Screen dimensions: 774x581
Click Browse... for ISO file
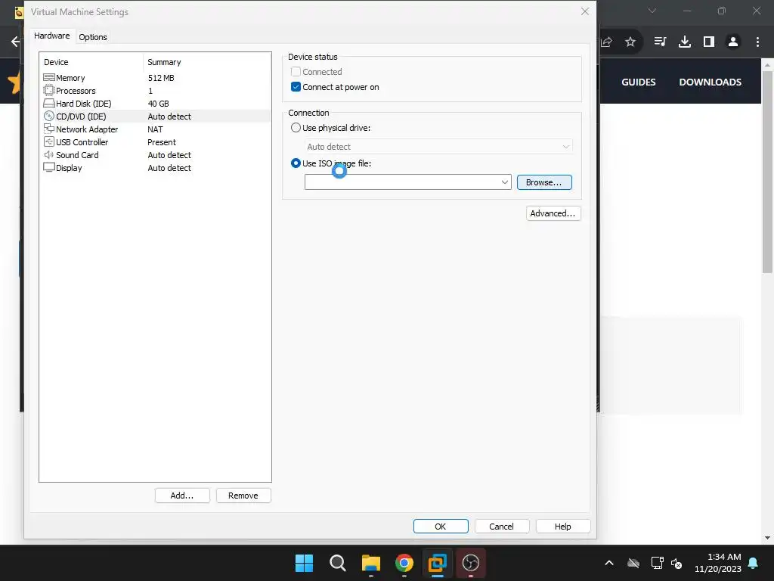point(544,182)
